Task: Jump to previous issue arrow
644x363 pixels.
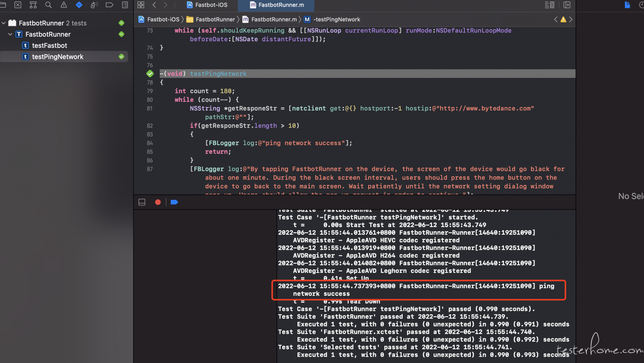Action: [x=556, y=19]
